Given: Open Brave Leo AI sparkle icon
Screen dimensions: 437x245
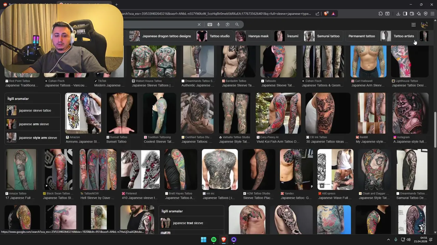Looking at the screenshot, I should (x=419, y=14).
